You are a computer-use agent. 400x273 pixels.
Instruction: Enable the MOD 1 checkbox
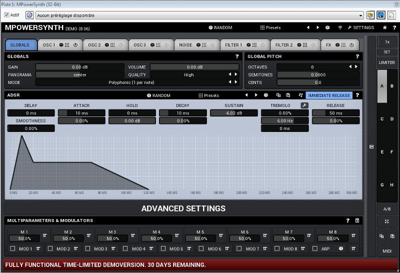[x=12, y=248]
